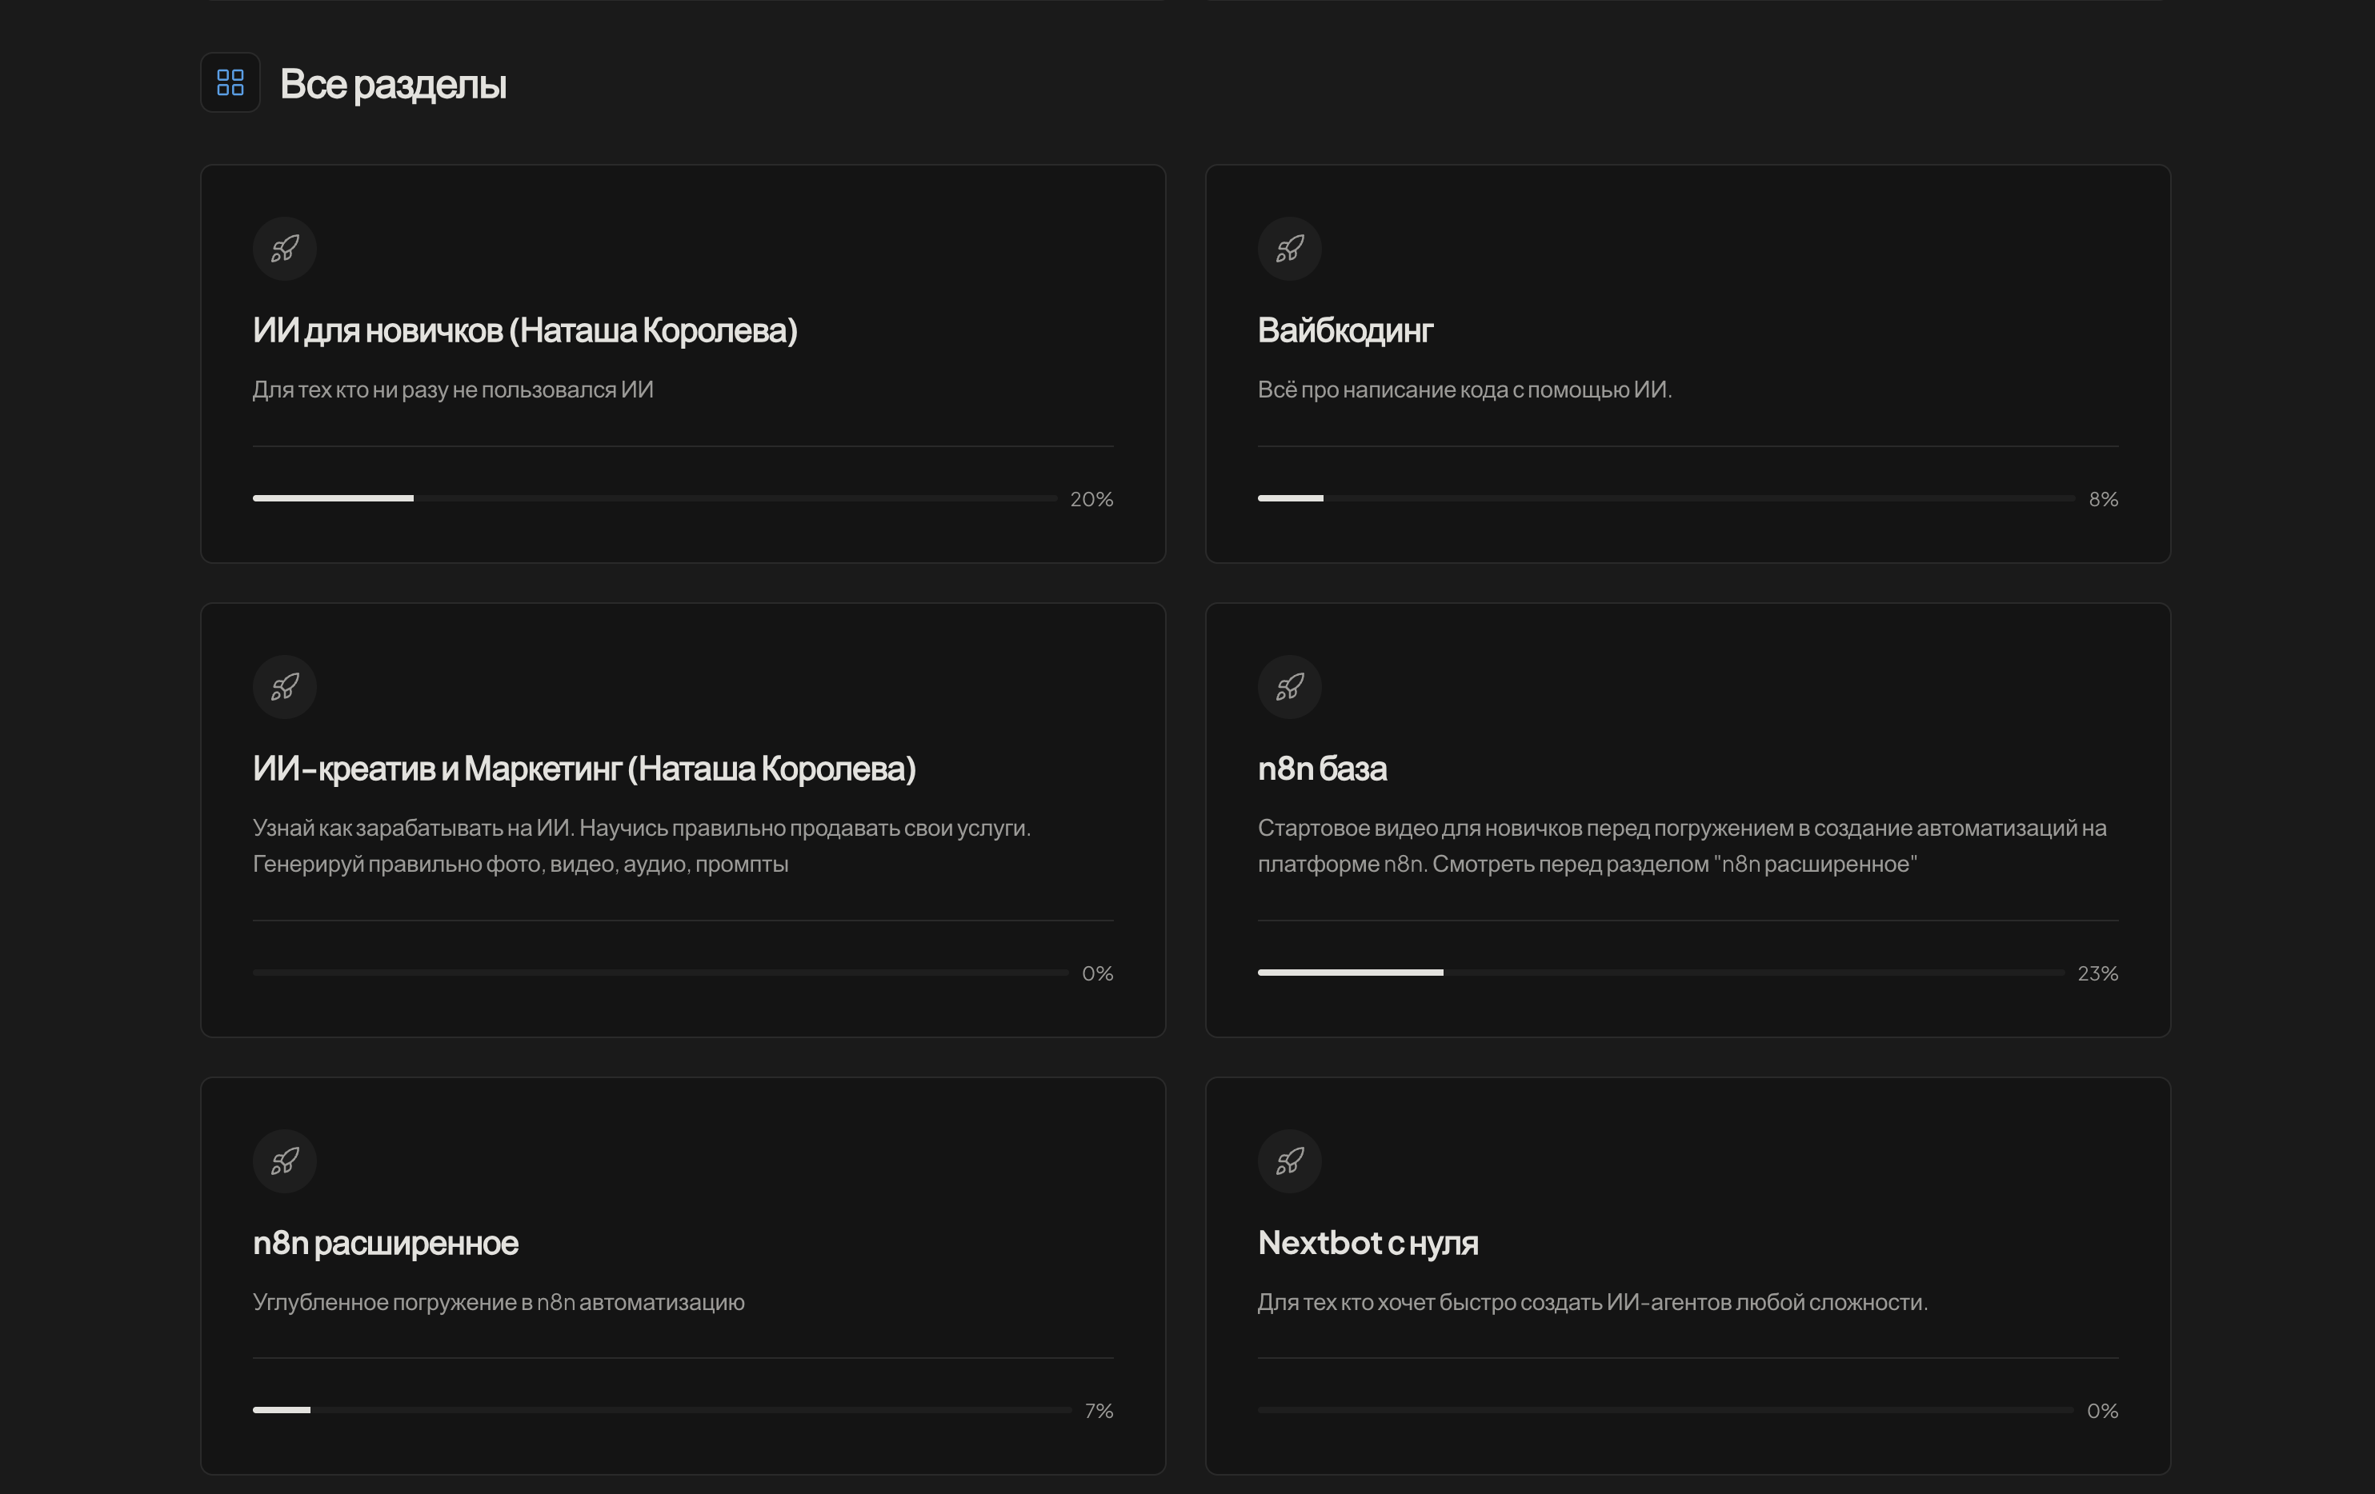This screenshot has width=2375, height=1494.
Task: Open the Nextbot с нуля section title
Action: 1367,1243
